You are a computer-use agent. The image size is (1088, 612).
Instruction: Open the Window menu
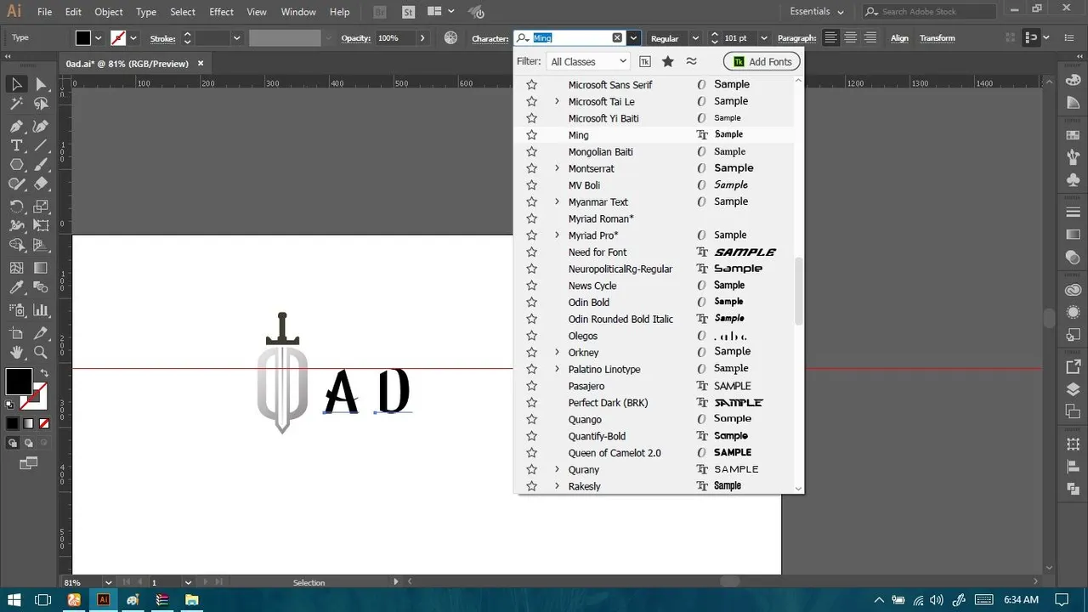point(298,12)
